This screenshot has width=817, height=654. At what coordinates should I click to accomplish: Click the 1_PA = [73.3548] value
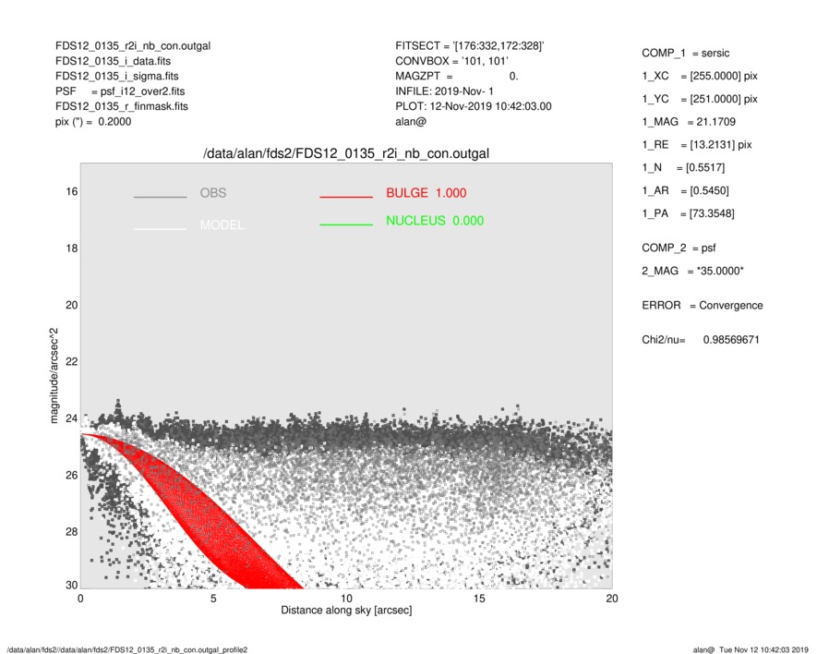[x=688, y=213]
